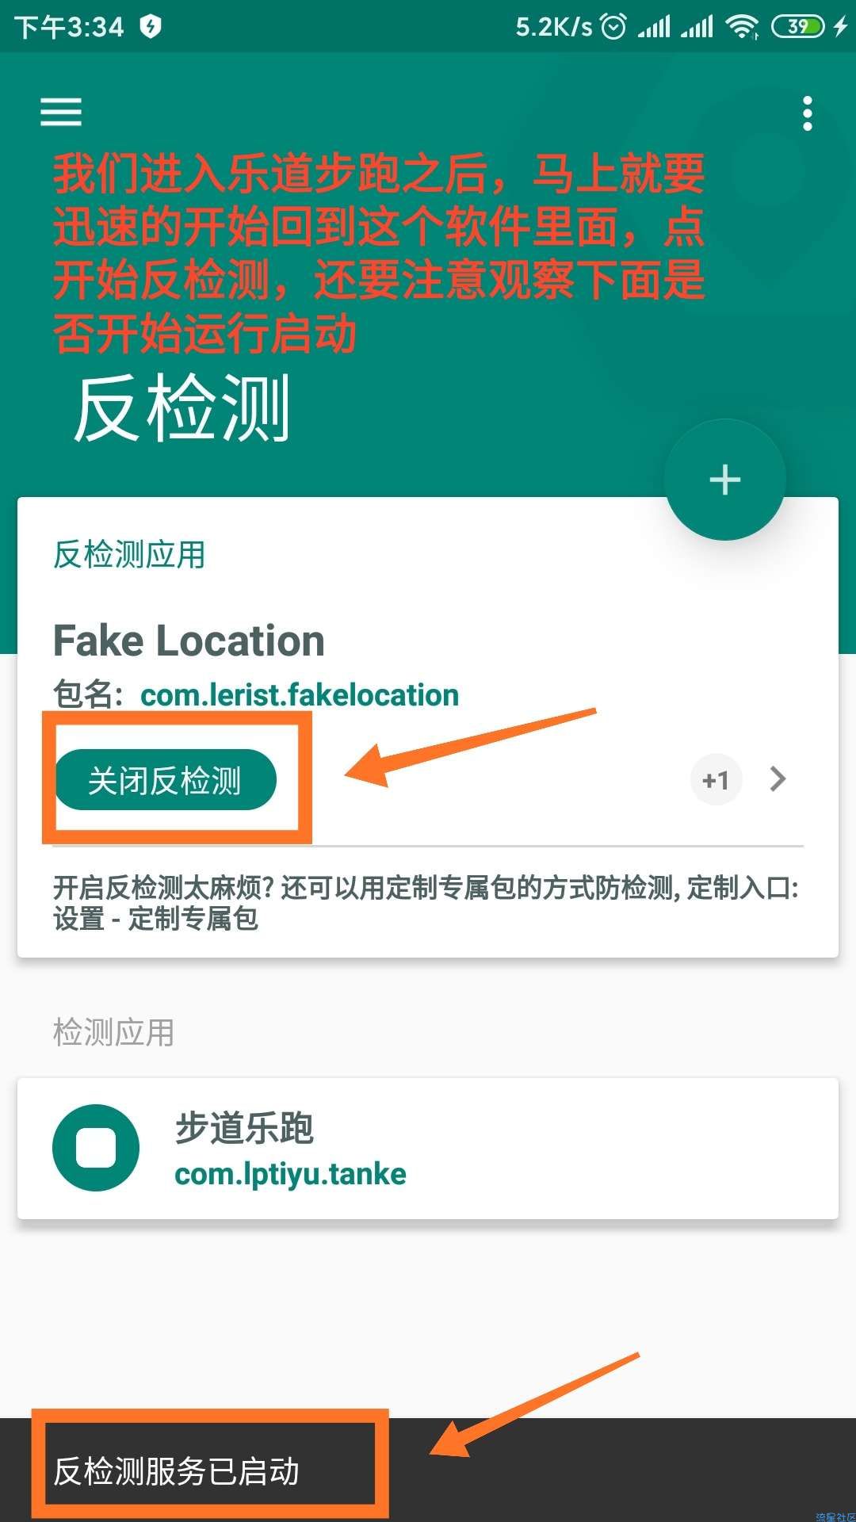Screen dimensions: 856x1522
Task: Expand the Fake Location entry chevron
Action: 778,779
